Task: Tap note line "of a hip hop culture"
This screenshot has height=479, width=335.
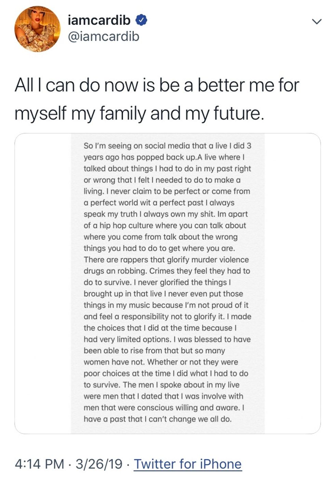Action: tap(164, 225)
